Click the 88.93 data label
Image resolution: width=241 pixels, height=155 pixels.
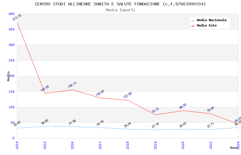[183, 106]
